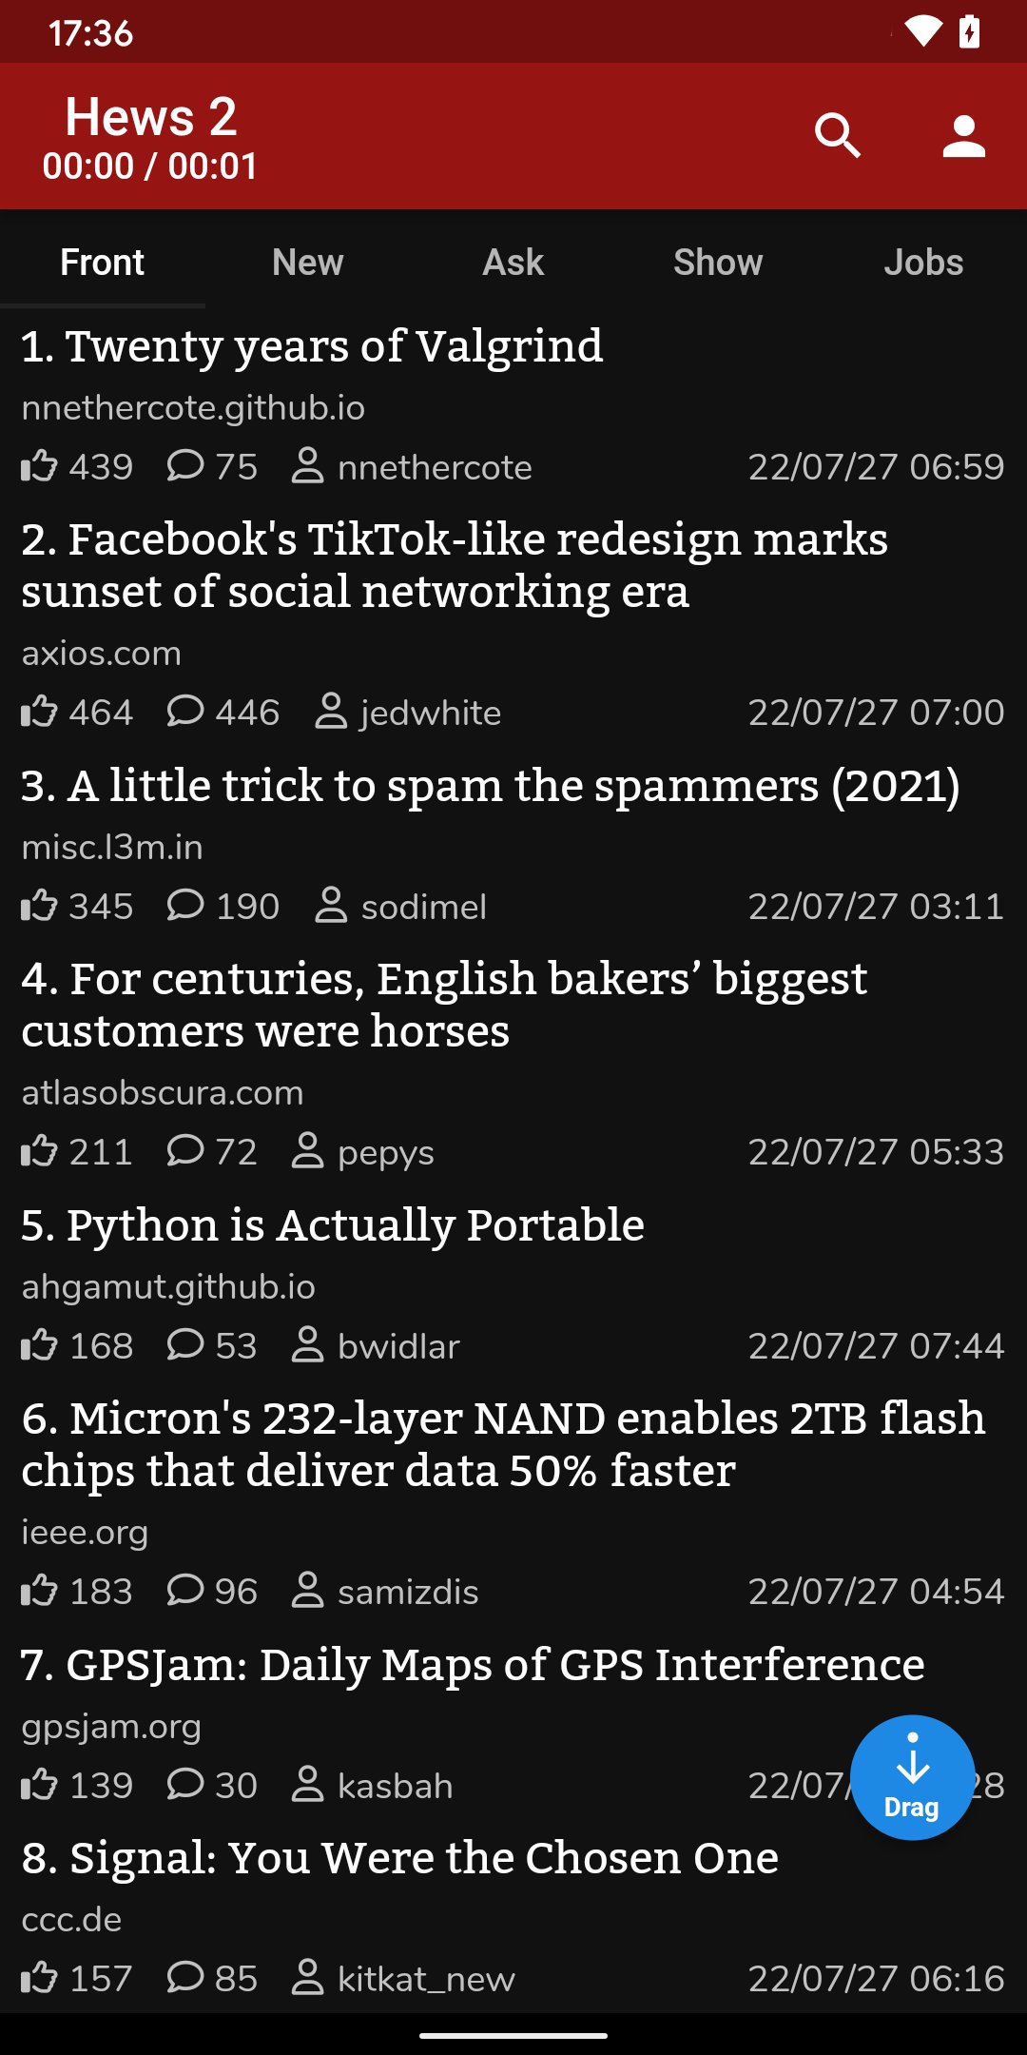This screenshot has height=2055, width=1027.
Task: Open the Show tab
Action: click(718, 263)
